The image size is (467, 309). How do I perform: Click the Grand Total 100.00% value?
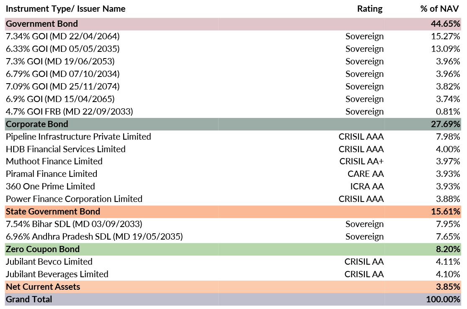pos(443,299)
